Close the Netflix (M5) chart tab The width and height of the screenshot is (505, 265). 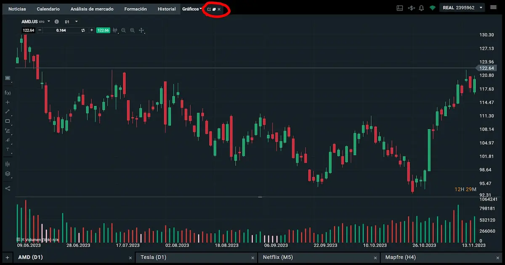pos(375,257)
